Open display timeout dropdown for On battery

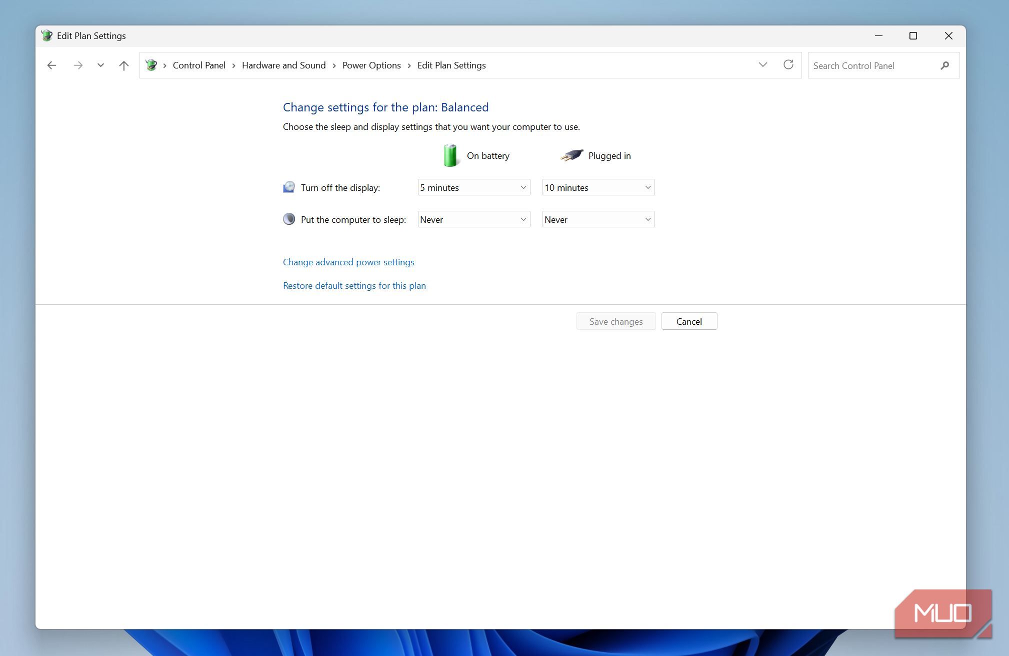(x=474, y=187)
